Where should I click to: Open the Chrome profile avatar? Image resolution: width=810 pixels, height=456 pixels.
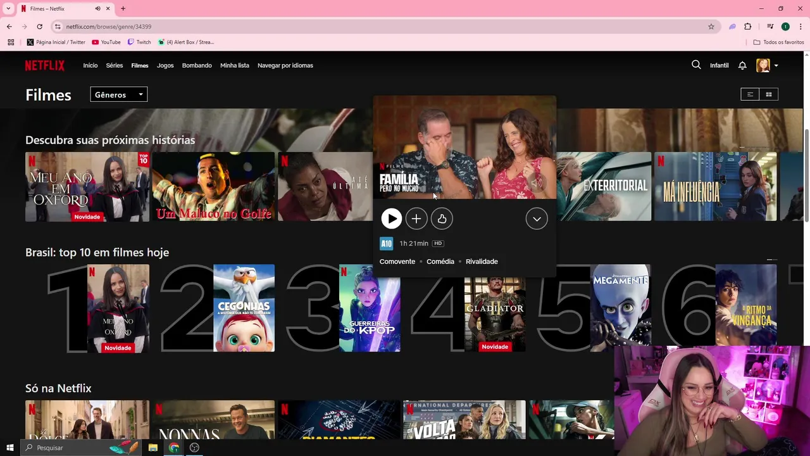pos(785,27)
